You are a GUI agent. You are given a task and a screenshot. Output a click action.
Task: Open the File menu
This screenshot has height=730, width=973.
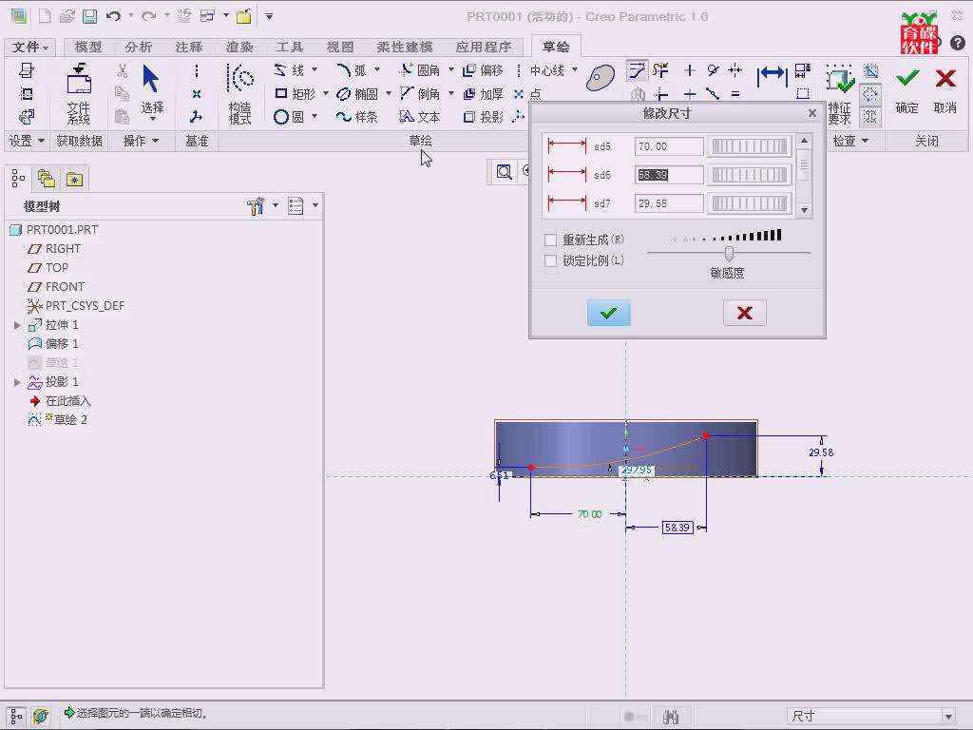29,48
